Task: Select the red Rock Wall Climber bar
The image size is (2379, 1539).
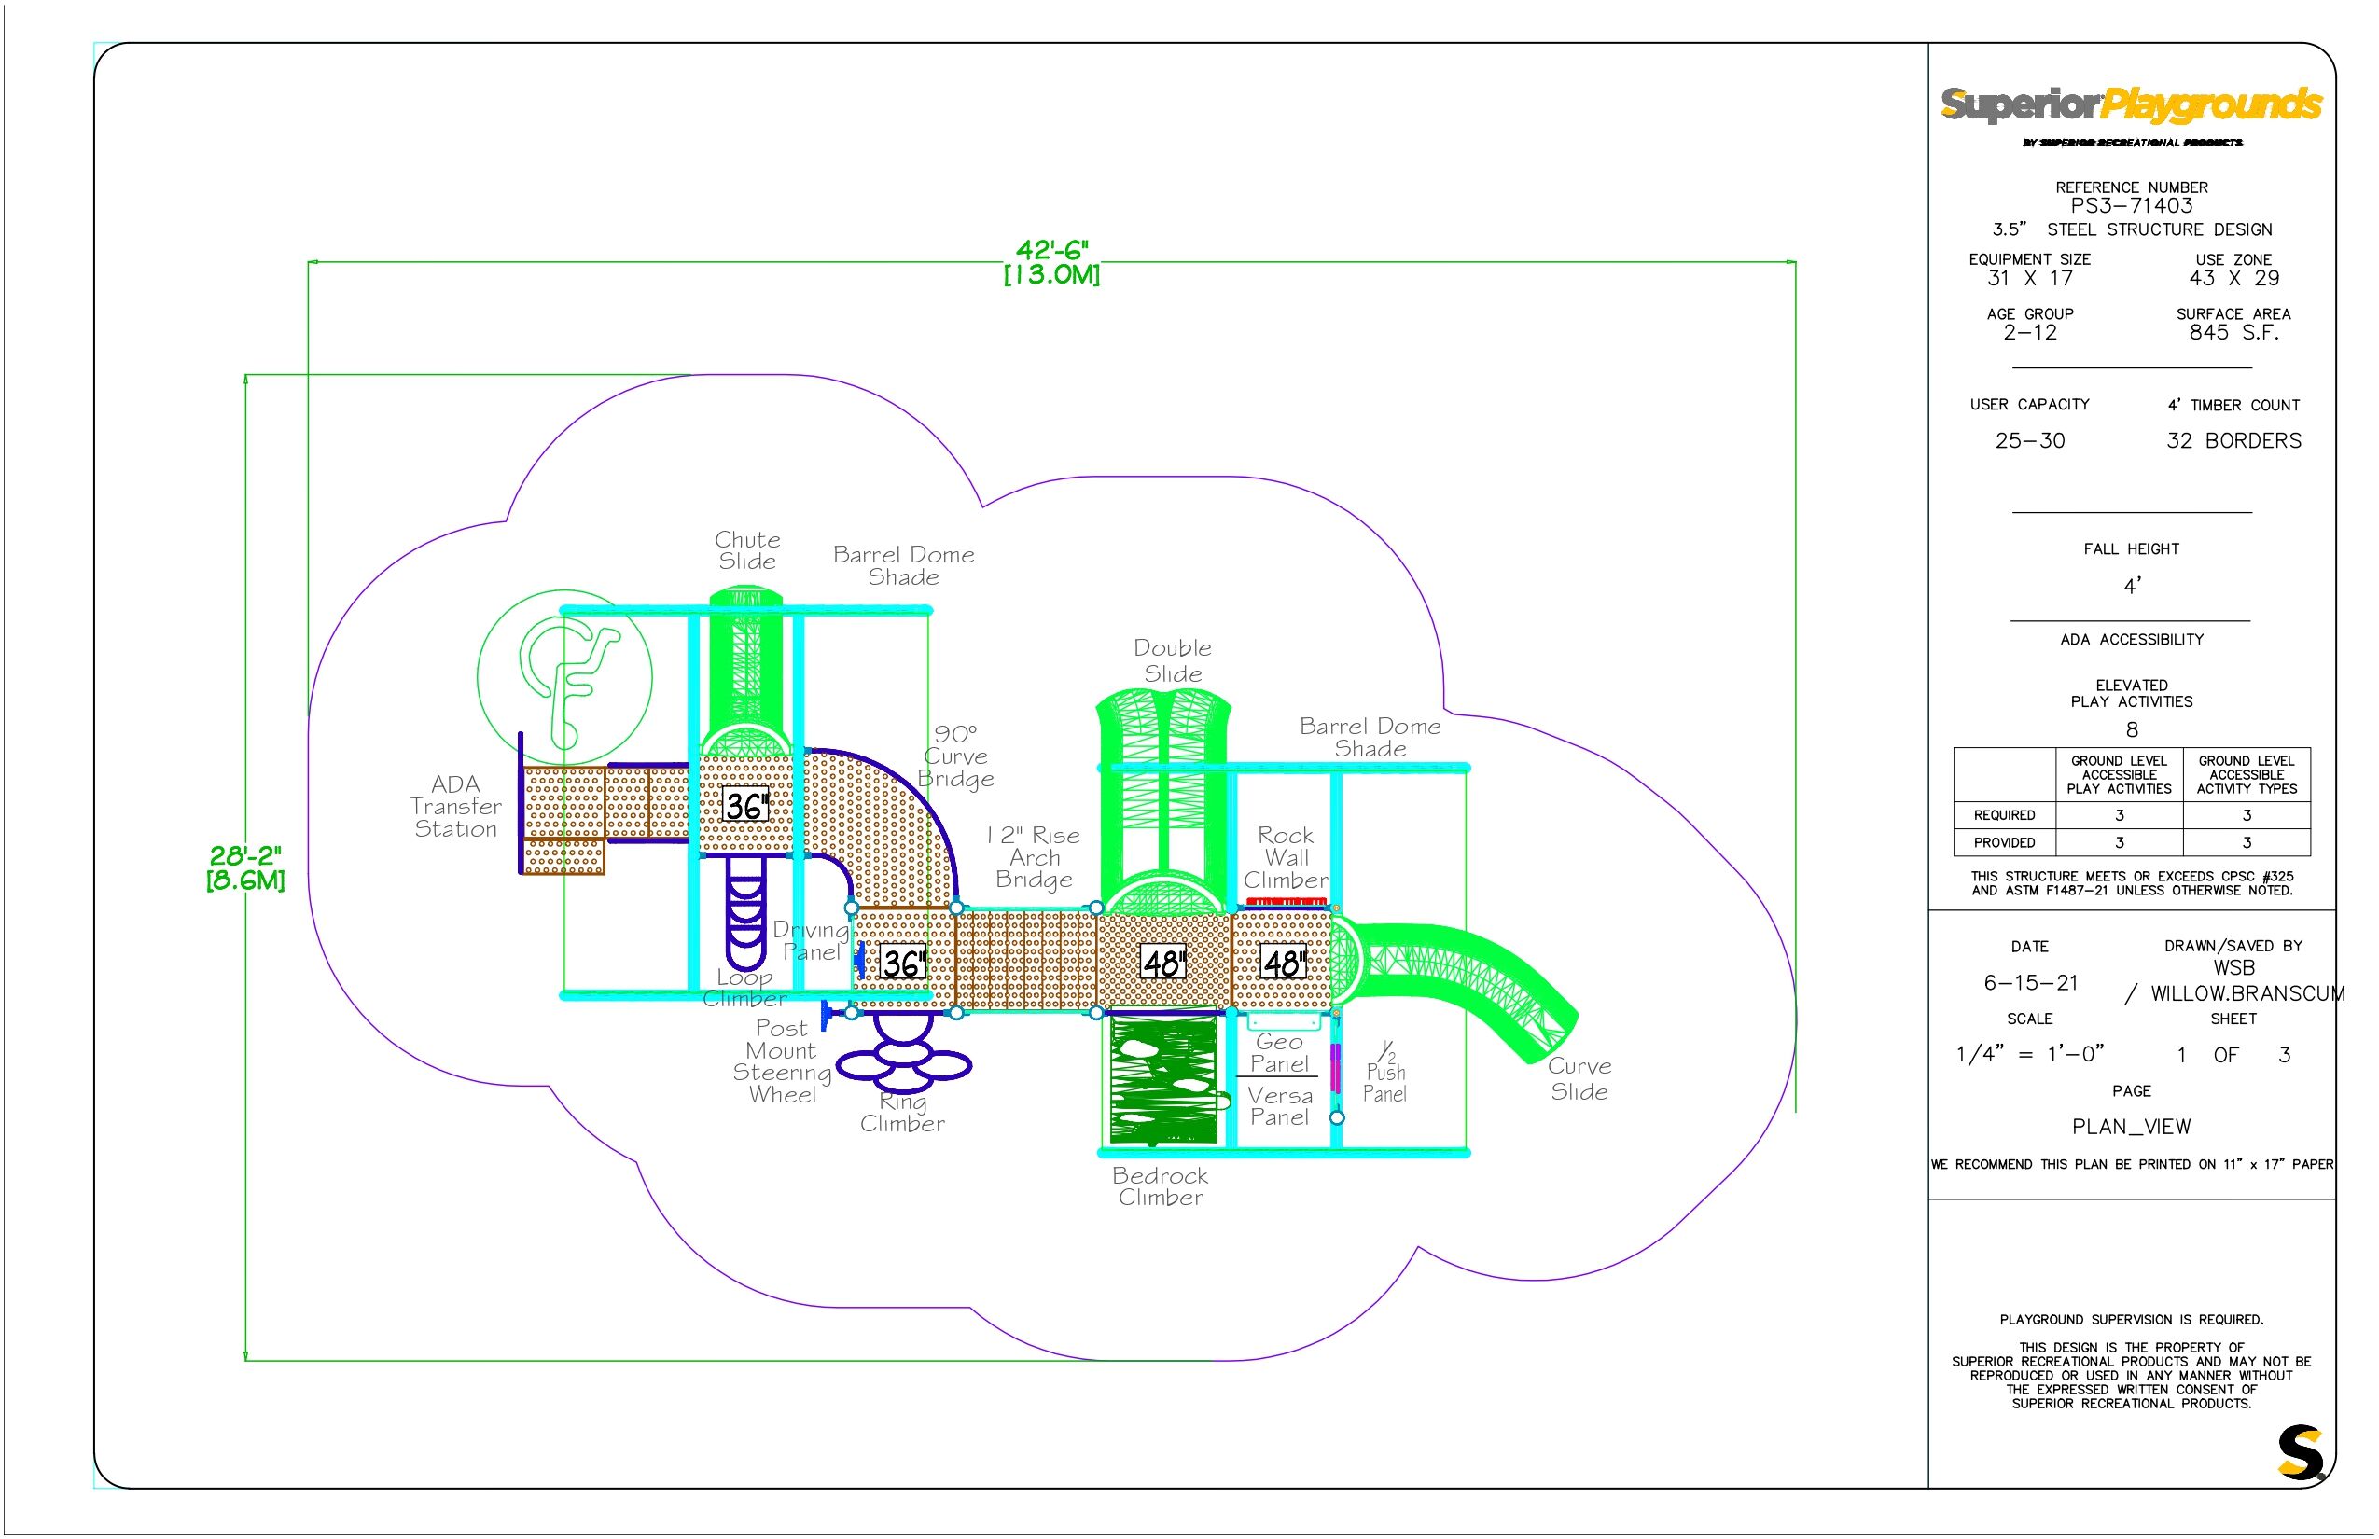Action: point(1286,901)
